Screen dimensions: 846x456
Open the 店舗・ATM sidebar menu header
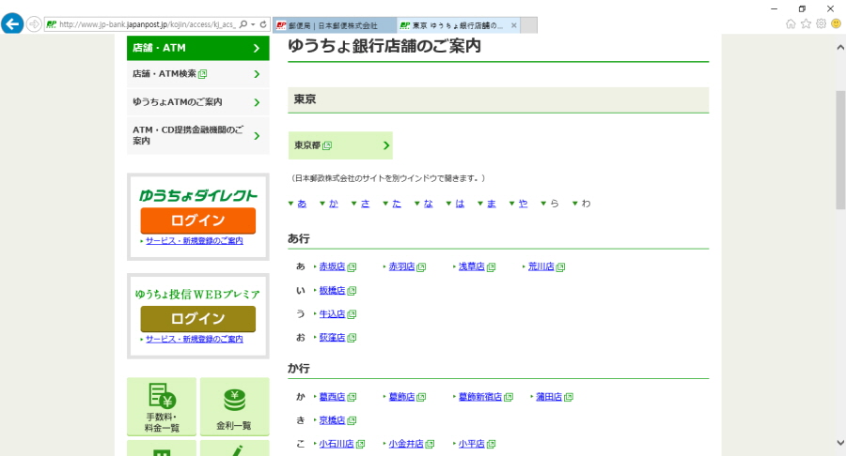[x=198, y=48]
